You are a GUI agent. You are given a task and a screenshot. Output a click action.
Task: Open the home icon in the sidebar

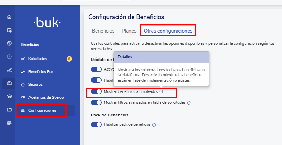(9, 17)
